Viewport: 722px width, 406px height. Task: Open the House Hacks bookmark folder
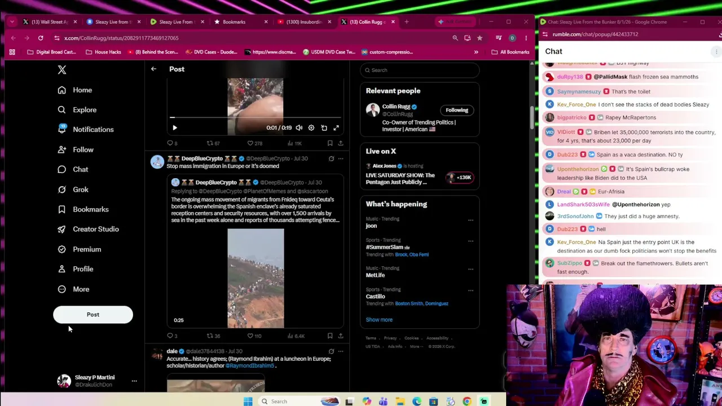[103, 52]
